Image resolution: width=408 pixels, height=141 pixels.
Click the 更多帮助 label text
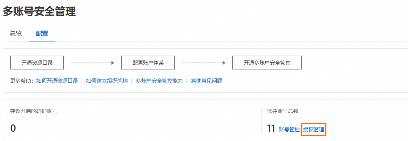22,81
